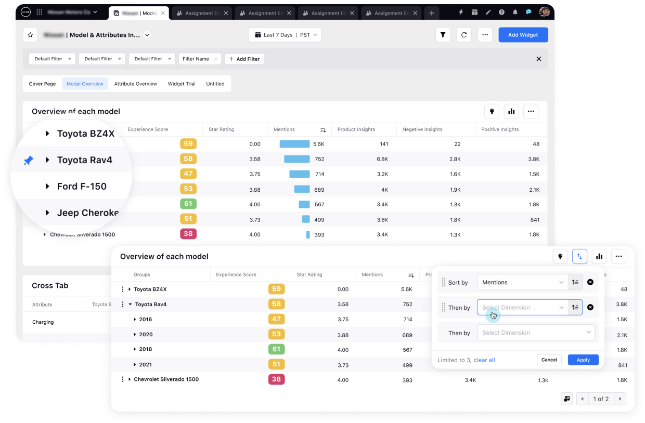Switch to the Attribute Overview tab

tap(135, 84)
